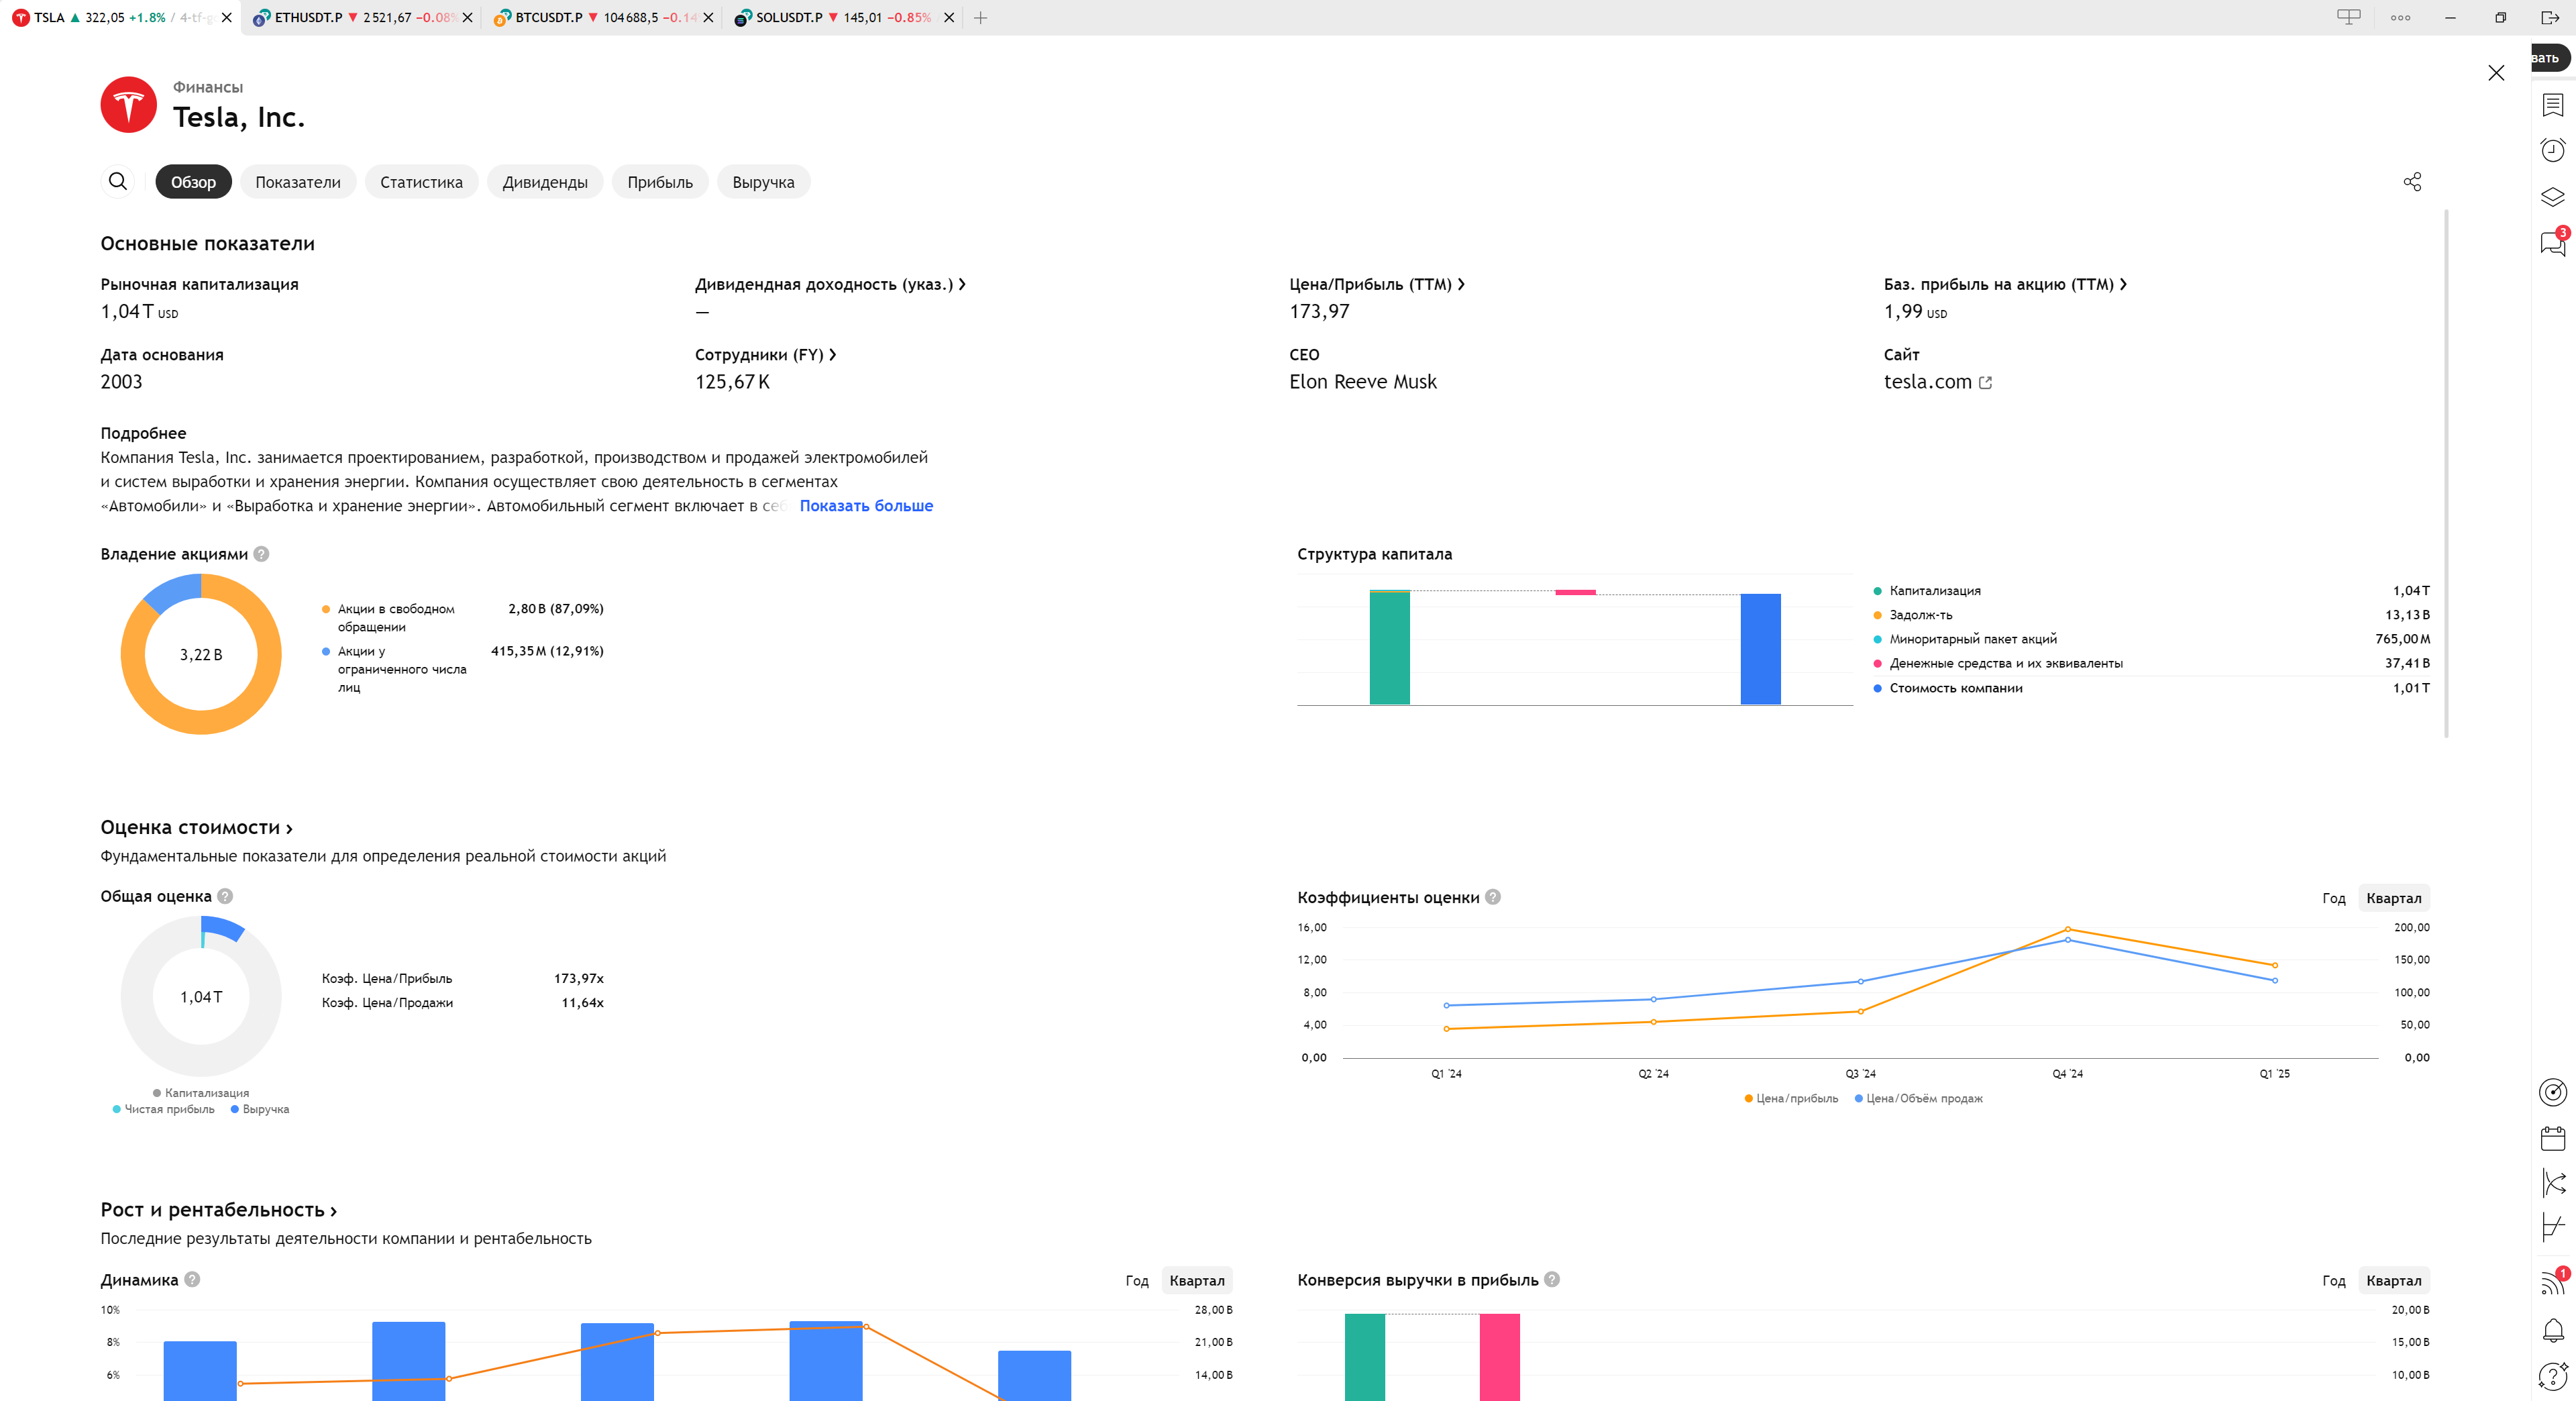The width and height of the screenshot is (2576, 1401).
Task: Switch to the BTCUSDT.P window tab
Action: click(x=600, y=17)
